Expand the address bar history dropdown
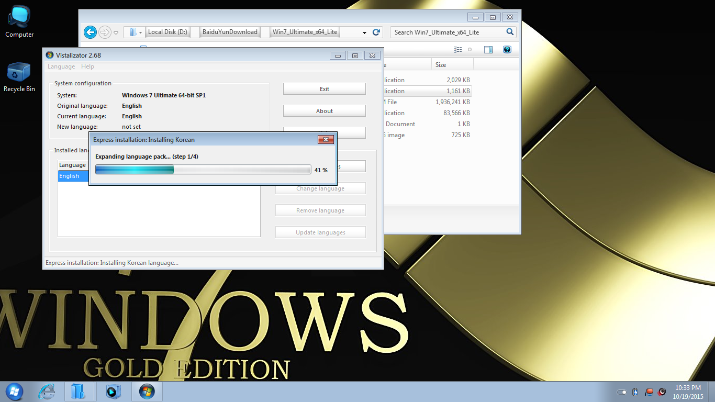The height and width of the screenshot is (402, 715). pos(364,32)
